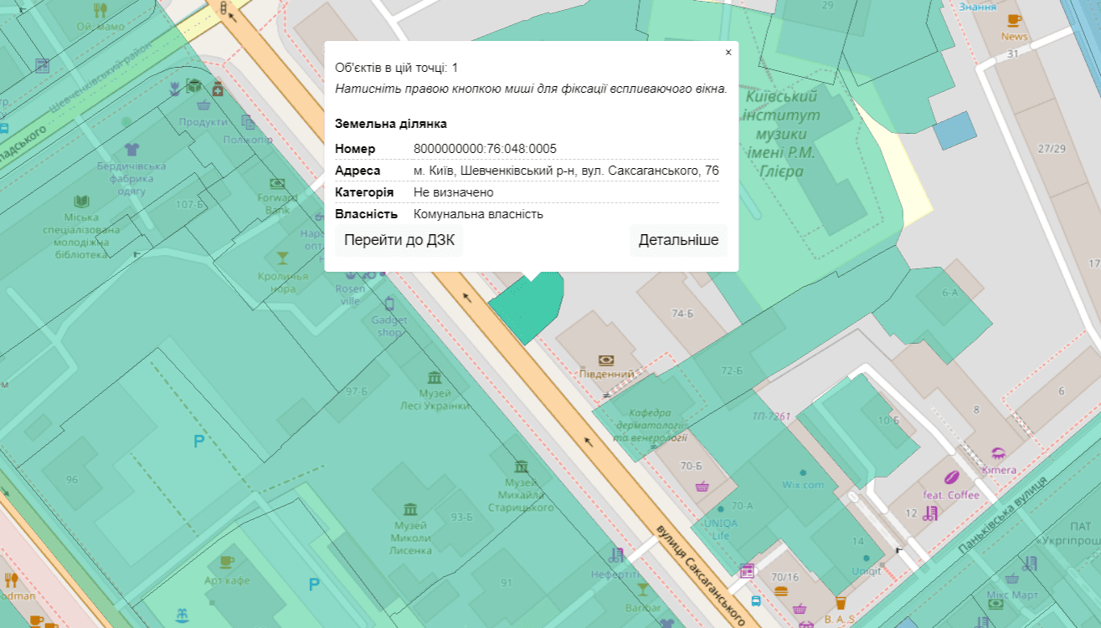Click the Арт кафе cup icon

coord(226,563)
